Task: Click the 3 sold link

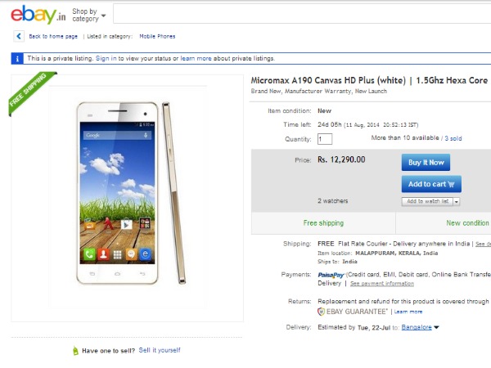Action: (x=453, y=138)
